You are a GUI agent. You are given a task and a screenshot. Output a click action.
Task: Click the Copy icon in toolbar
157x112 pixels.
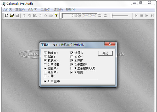click(29, 15)
